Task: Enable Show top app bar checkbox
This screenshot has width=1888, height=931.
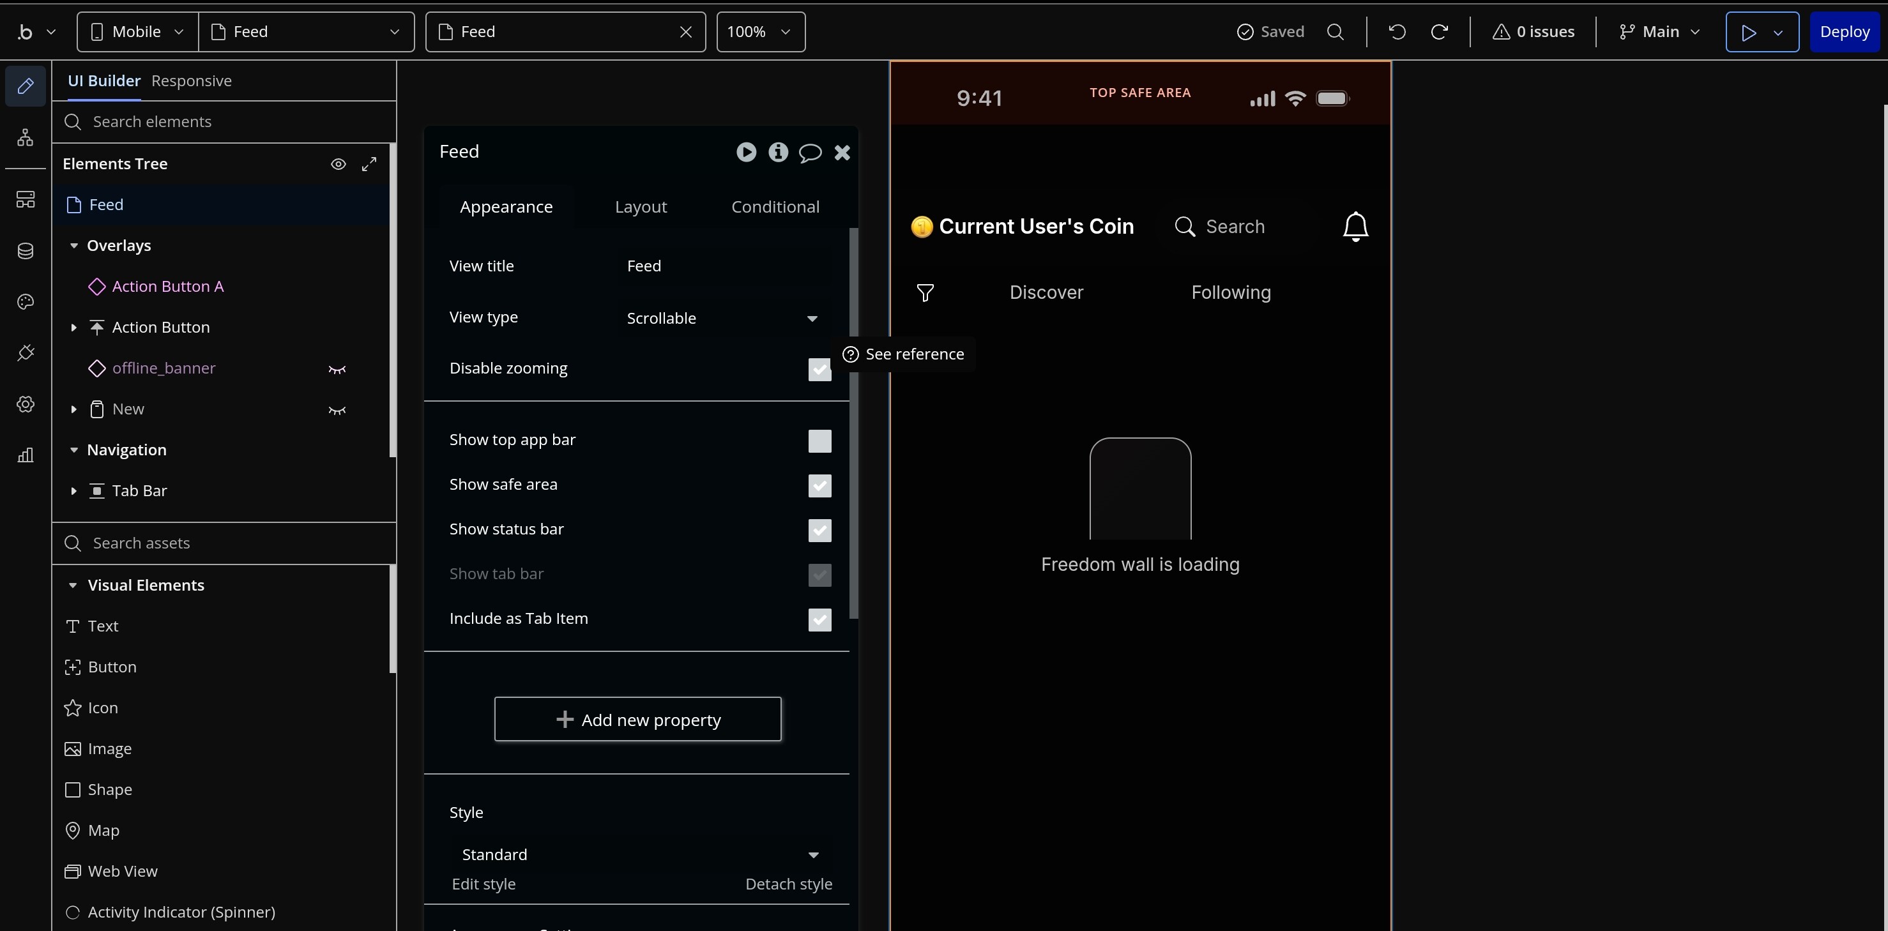Action: [x=819, y=441]
